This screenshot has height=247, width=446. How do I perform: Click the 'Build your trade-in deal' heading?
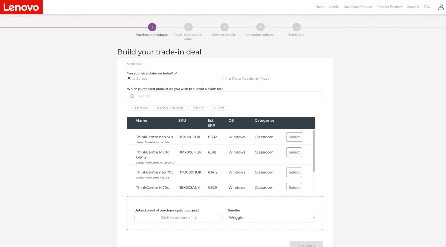(x=159, y=52)
